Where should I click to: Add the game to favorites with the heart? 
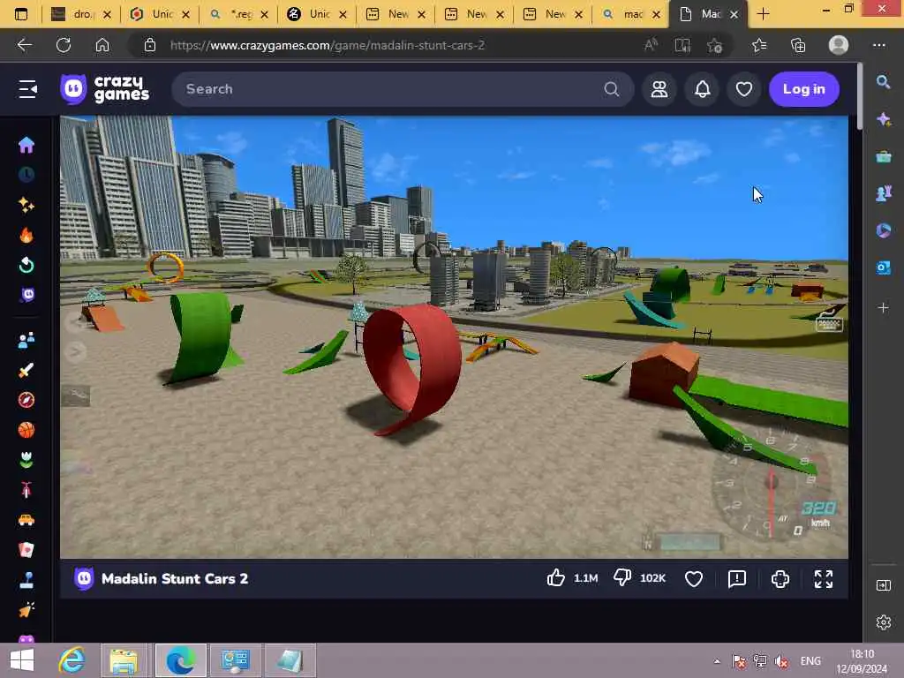coord(694,578)
